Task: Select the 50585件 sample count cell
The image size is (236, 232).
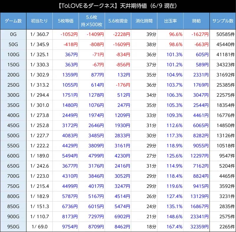Action: (x=223, y=34)
